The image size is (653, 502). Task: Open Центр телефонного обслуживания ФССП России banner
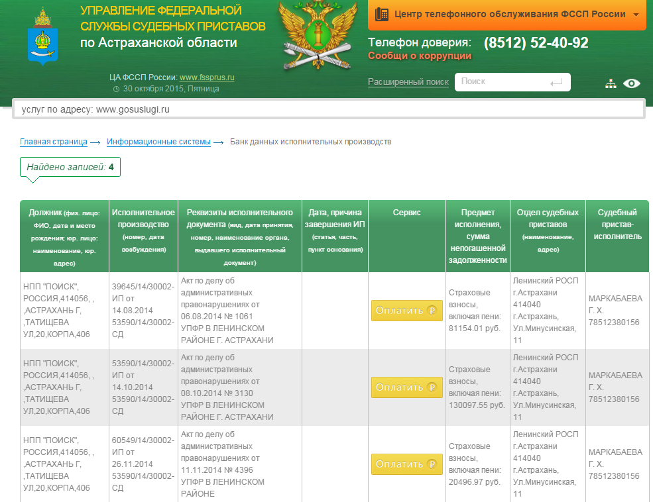(507, 15)
